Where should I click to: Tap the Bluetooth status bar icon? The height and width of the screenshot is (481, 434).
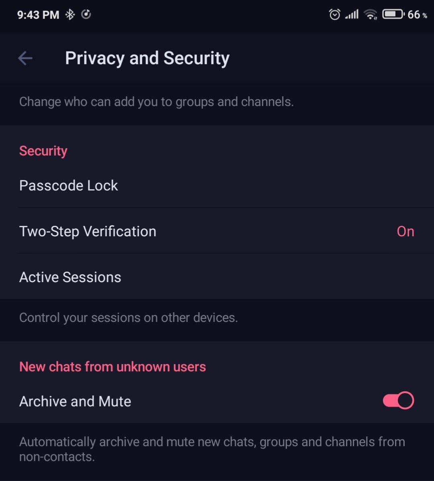click(70, 15)
